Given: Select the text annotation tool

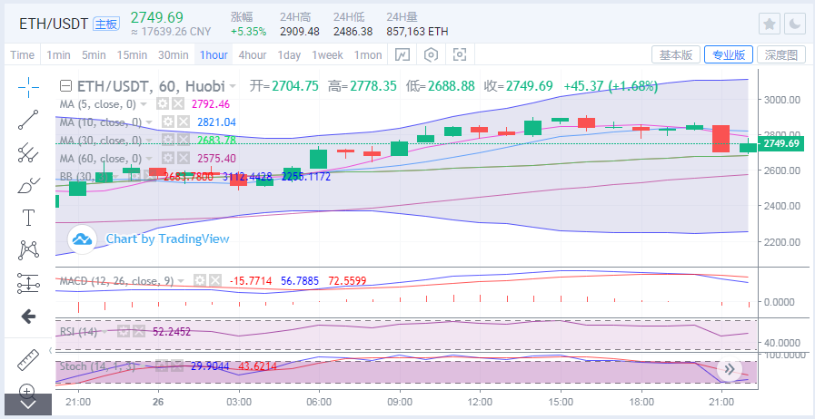Looking at the screenshot, I should point(28,218).
